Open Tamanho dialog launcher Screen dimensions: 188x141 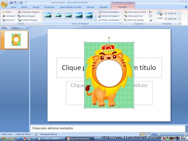(180, 23)
